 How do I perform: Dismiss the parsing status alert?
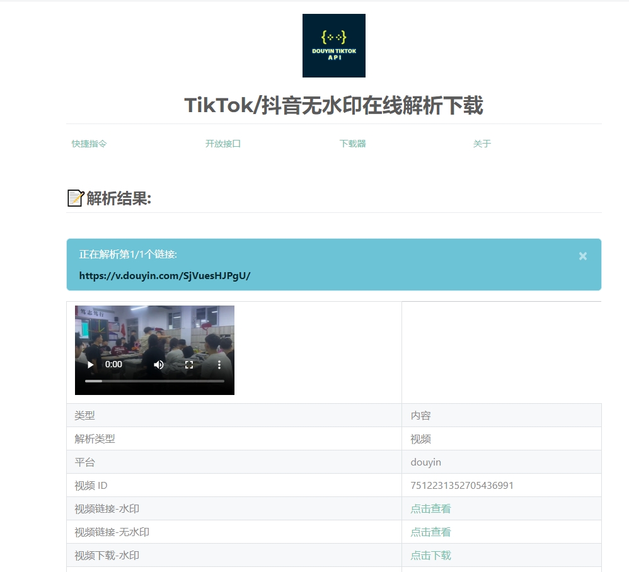pos(582,256)
